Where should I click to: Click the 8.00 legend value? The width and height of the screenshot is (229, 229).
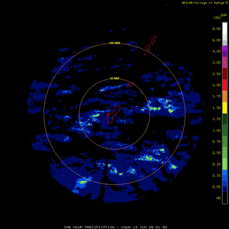pyautogui.click(x=217, y=28)
